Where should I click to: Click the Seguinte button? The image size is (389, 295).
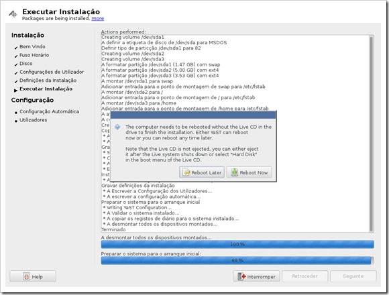(x=353, y=276)
